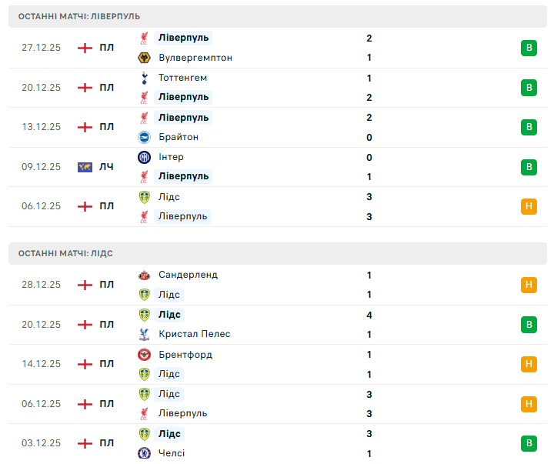Click the 4 score for Leeds vs Crystal Palace
The height and width of the screenshot is (464, 554).
click(370, 315)
